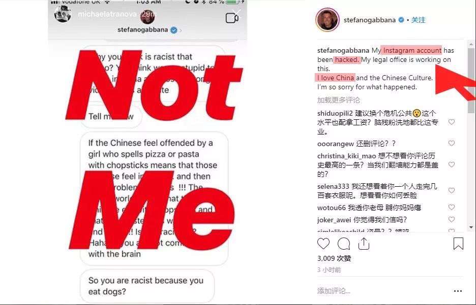Save the post with the bookmark icon

tap(458, 244)
